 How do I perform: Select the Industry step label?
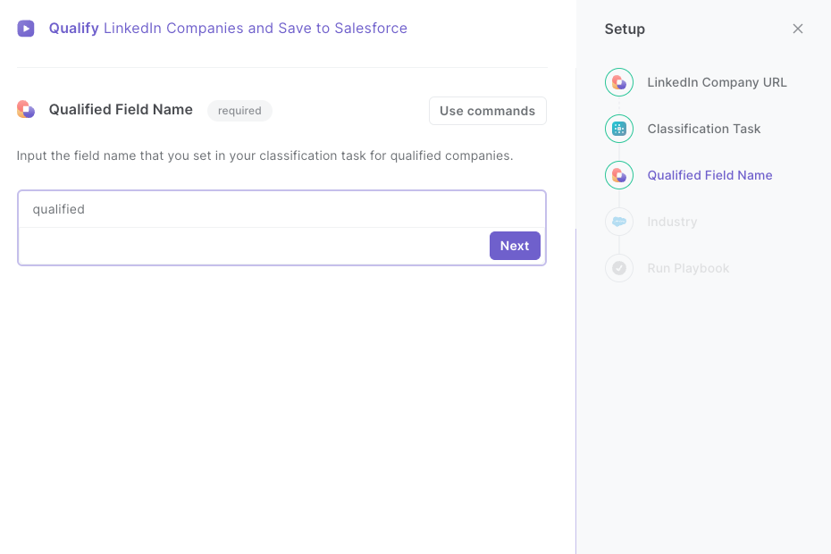click(672, 222)
